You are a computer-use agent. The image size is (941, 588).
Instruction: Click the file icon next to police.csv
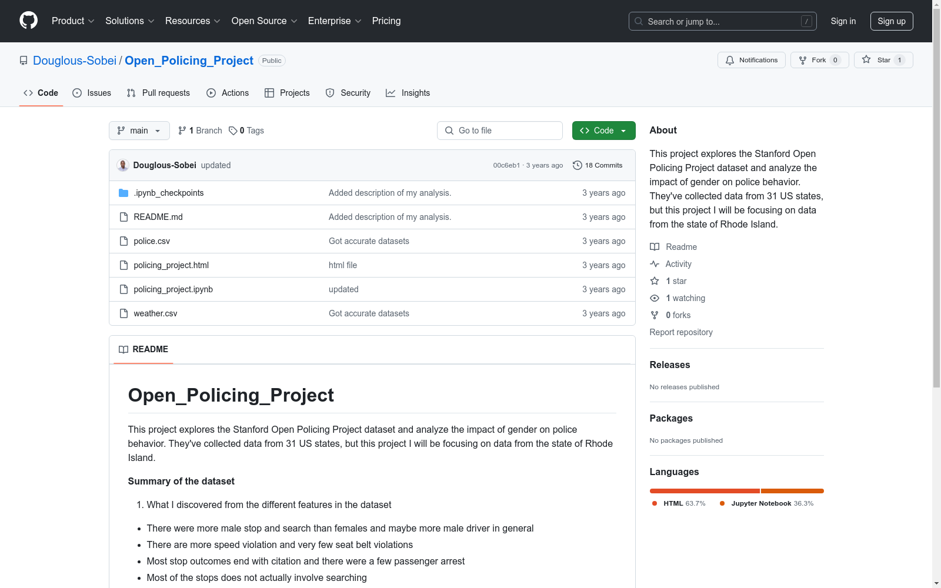point(124,241)
